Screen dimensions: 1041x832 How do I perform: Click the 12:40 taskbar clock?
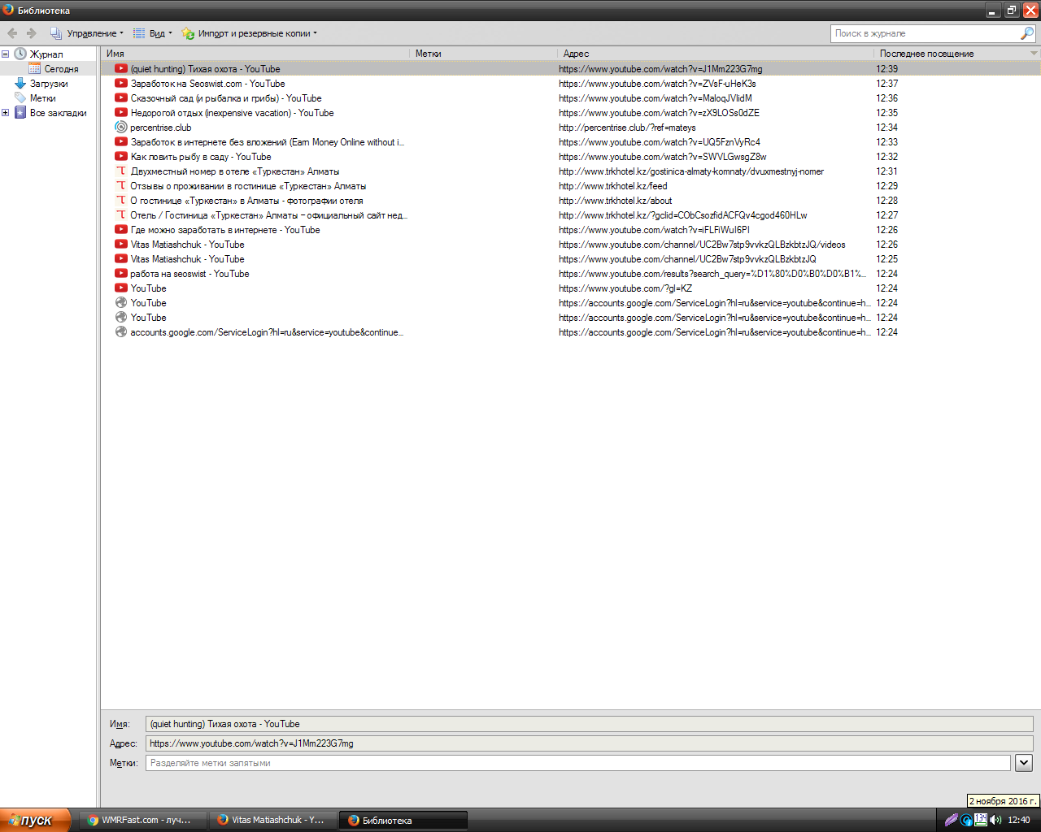coord(1019,820)
